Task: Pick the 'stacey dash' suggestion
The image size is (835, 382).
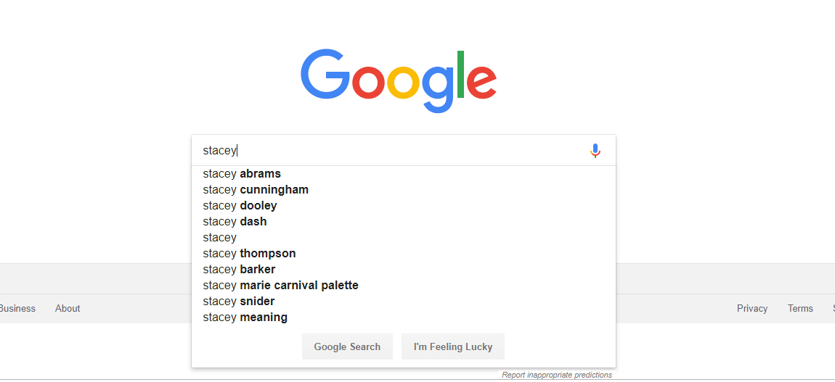Action: 403,222
